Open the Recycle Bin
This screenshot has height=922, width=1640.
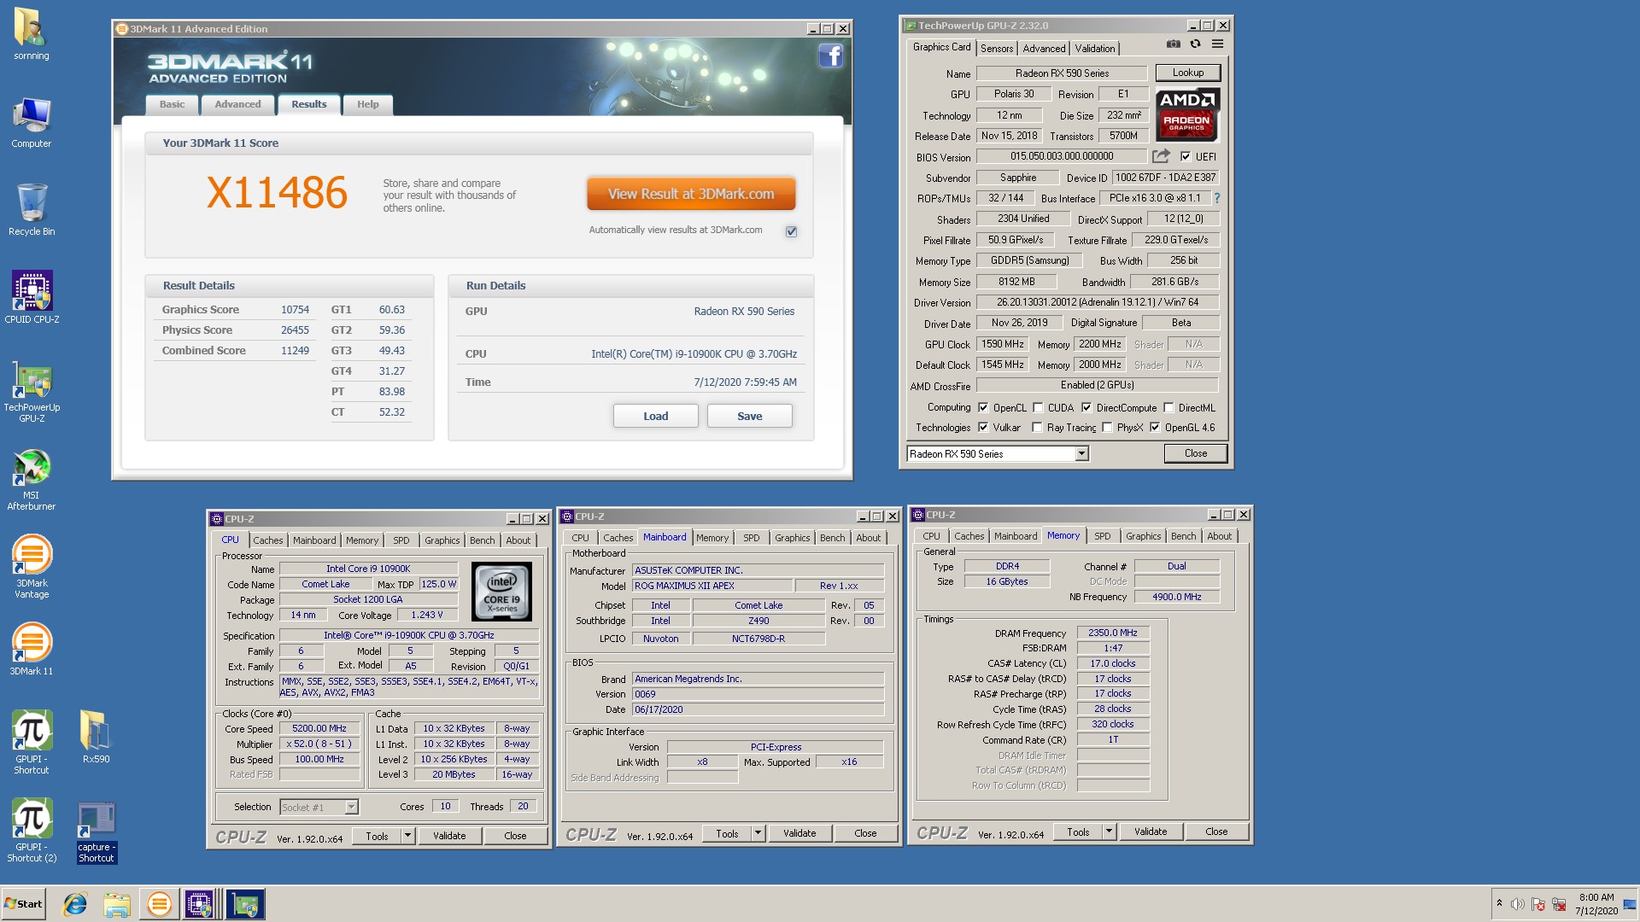tap(31, 210)
